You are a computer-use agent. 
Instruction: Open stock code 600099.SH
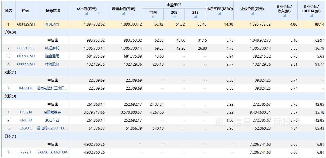(x=26, y=64)
